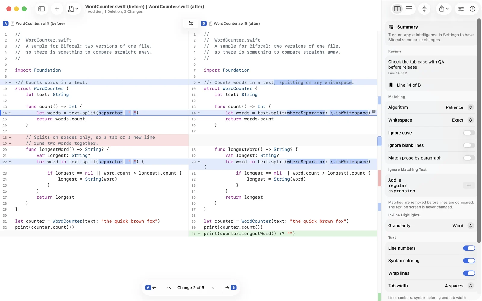Click added line 31 print longestWord

coord(283,234)
